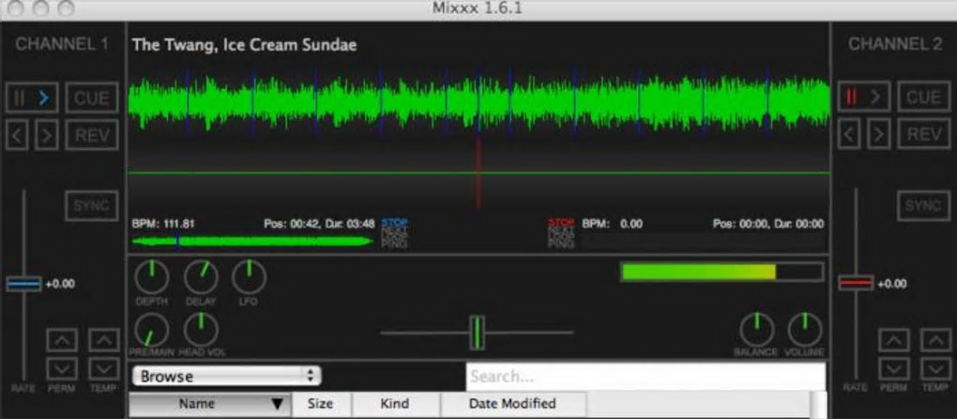Click Channel 2 TEMP rate up arrow
The width and height of the screenshot is (957, 419).
935,339
